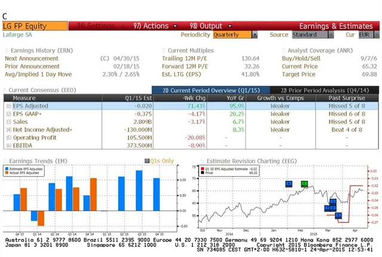382x257 pixels.
Task: Click the blue marker left of the green one
Action: coord(289,184)
